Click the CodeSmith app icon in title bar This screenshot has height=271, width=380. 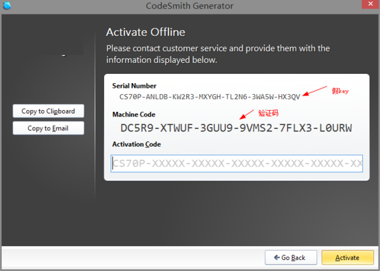pos(7,5)
